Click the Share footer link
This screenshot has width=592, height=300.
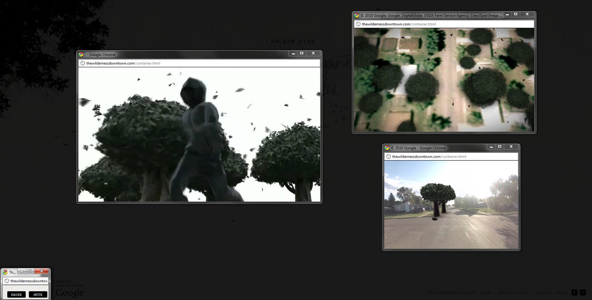tap(562, 293)
